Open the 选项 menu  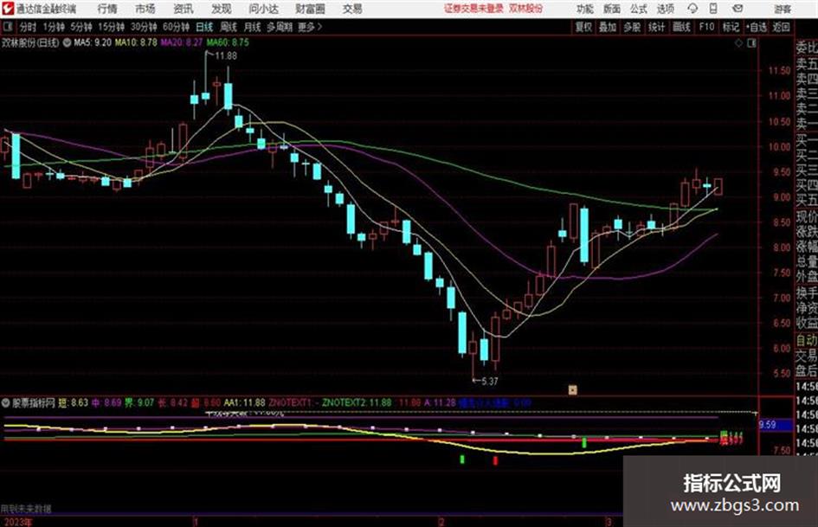pyautogui.click(x=666, y=9)
